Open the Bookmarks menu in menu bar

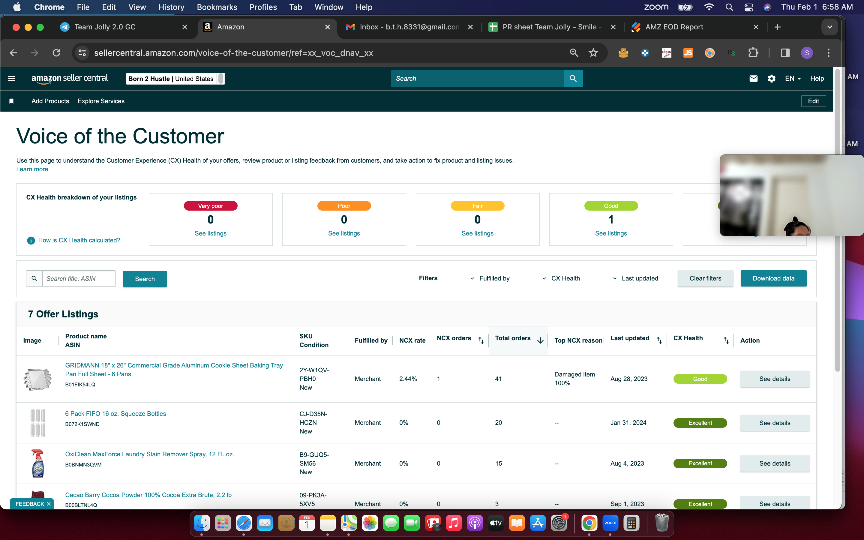pyautogui.click(x=217, y=7)
